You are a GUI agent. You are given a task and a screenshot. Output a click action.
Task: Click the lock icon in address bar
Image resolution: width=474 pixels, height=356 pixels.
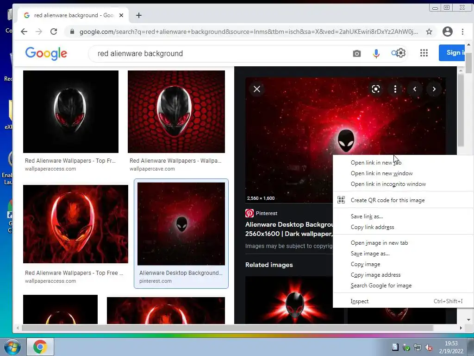(x=72, y=32)
